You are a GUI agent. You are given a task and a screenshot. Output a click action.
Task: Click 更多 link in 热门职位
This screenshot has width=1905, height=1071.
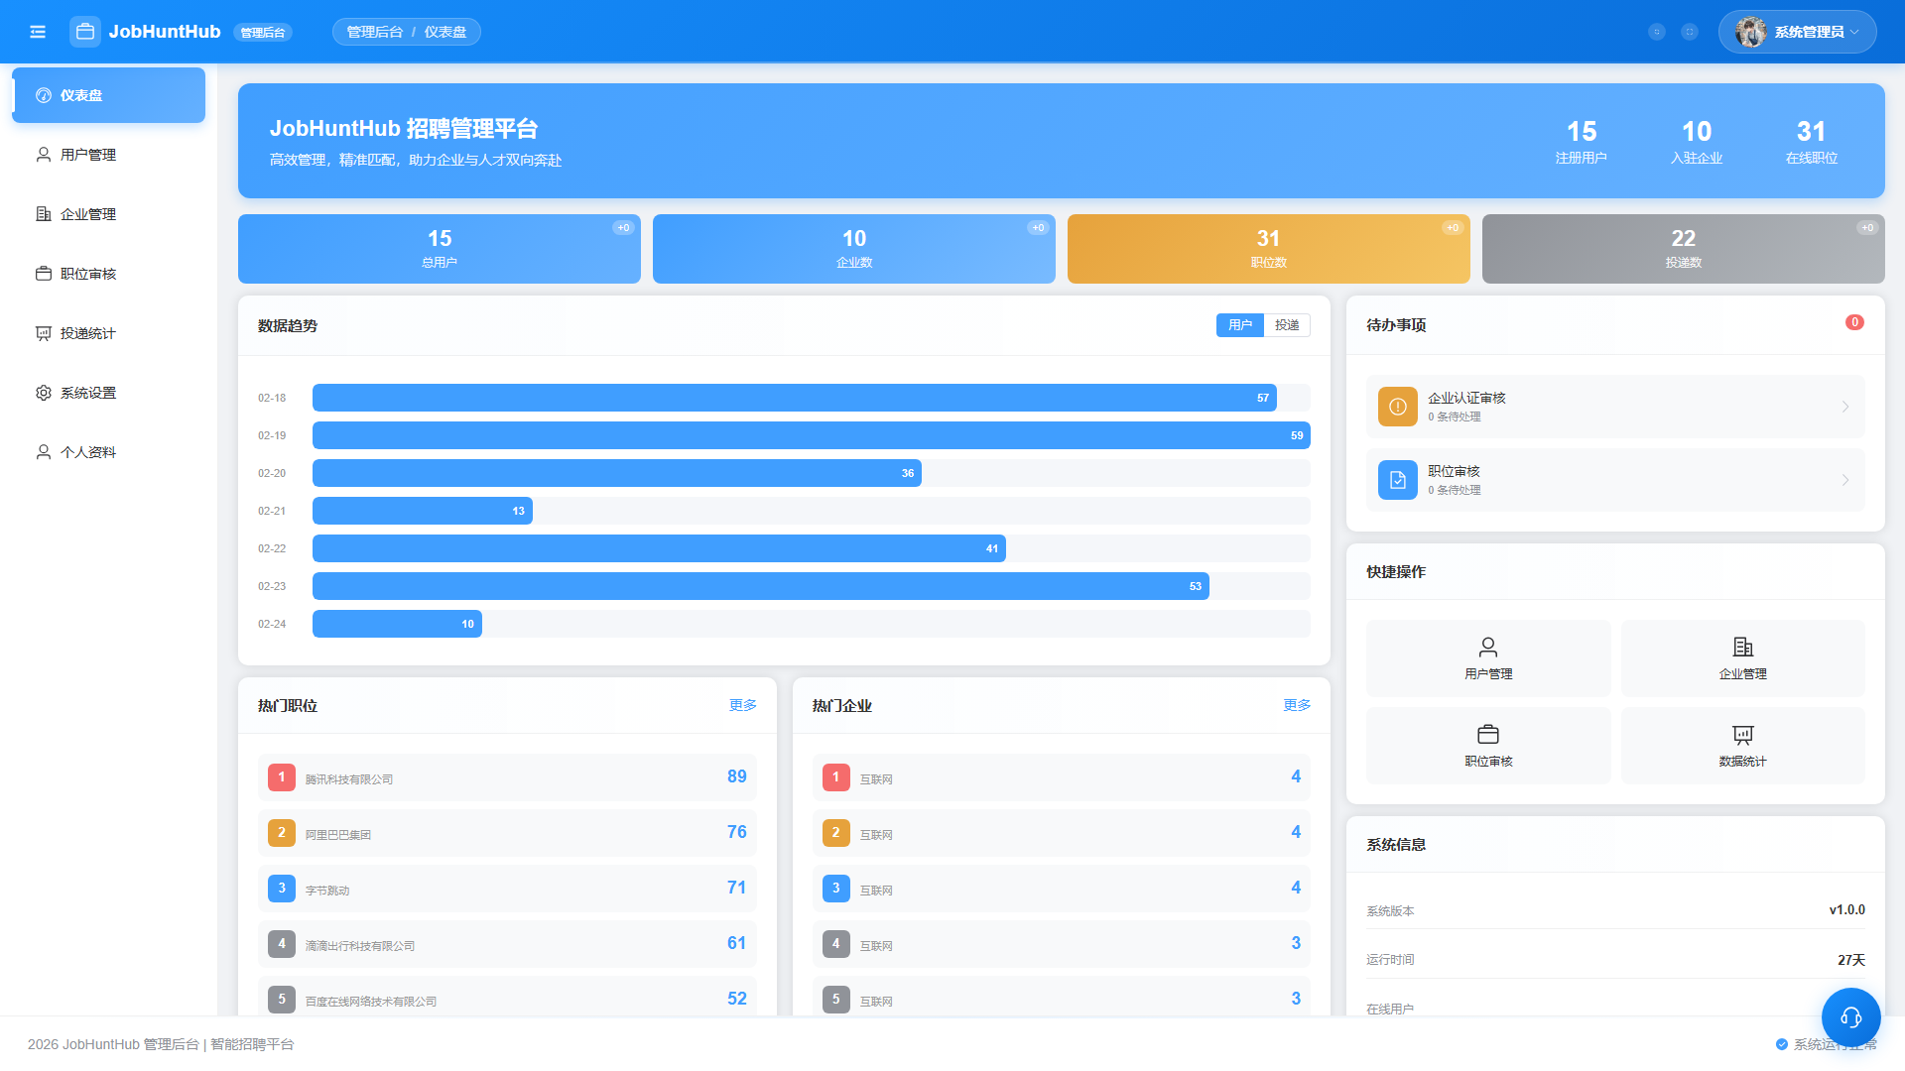[743, 705]
